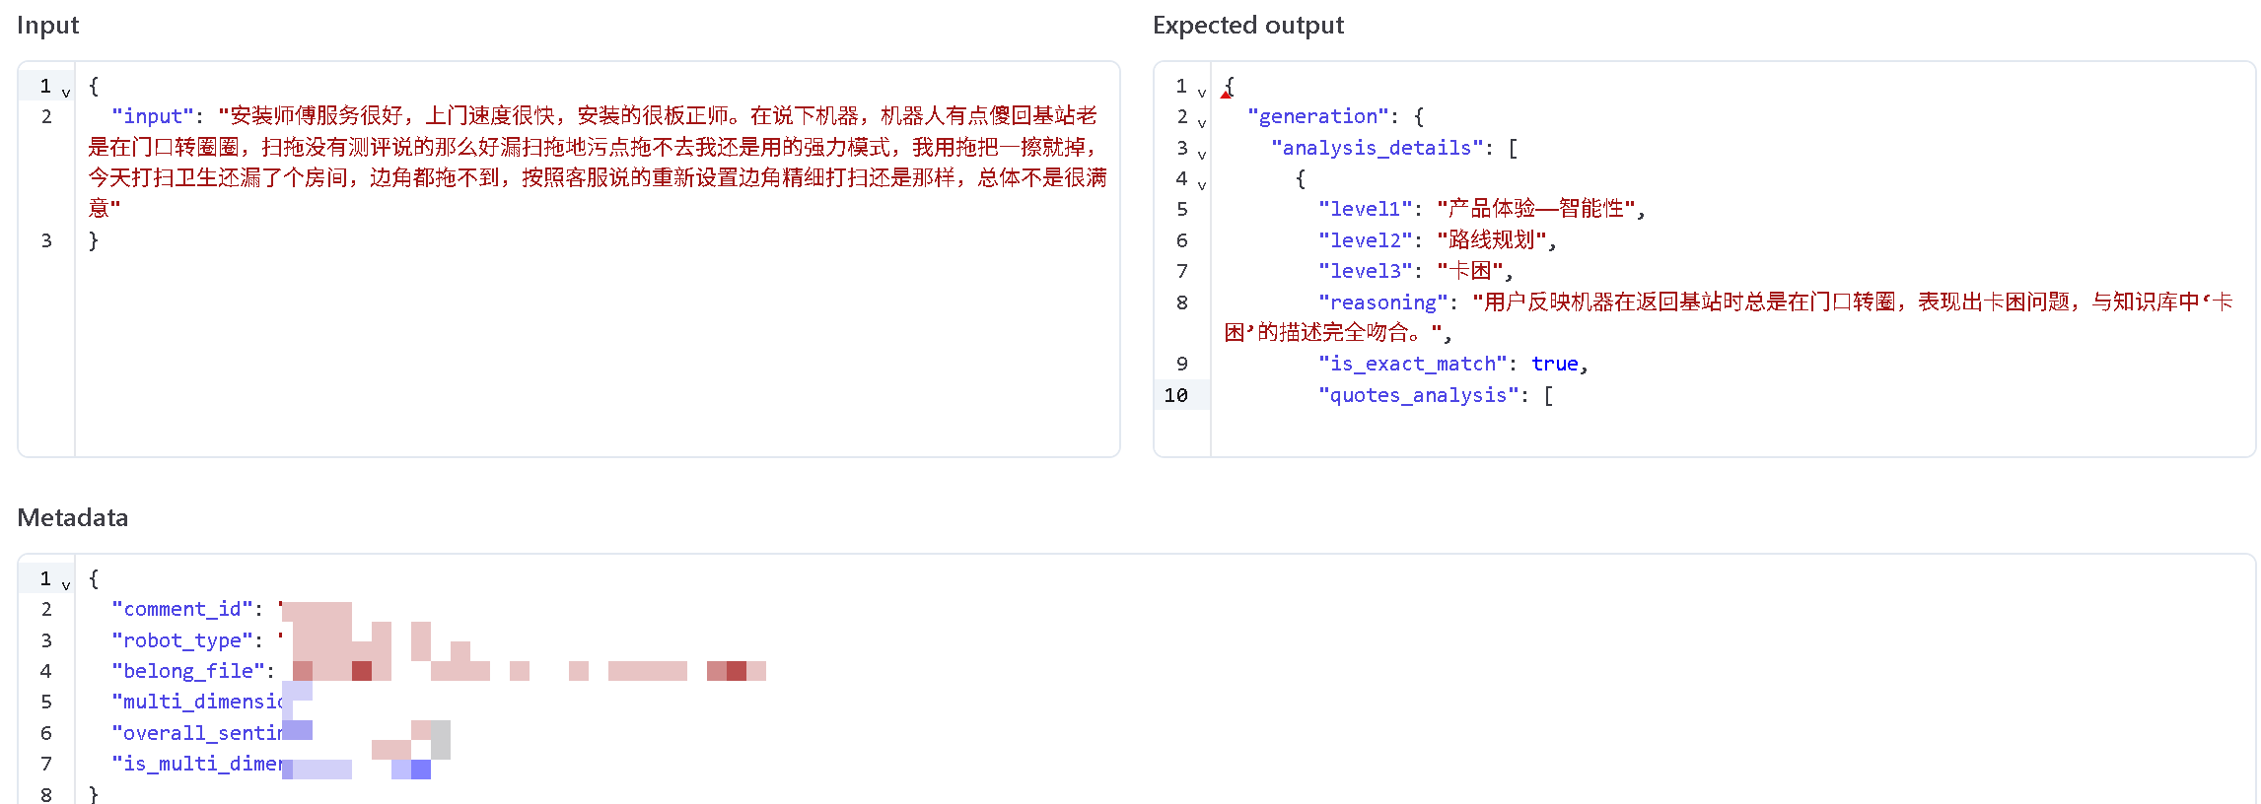Click line number 2 in the Input gutter
Viewport: 2261px width, 804px height.
tap(46, 116)
